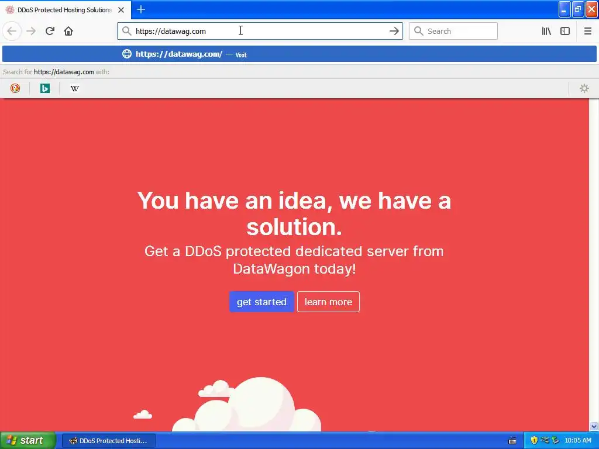Reload the current page
Viewport: 599px width, 449px height.
50,31
